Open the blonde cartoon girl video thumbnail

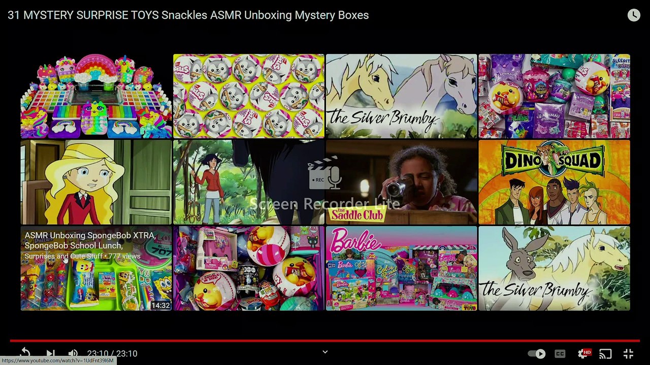pos(96,182)
